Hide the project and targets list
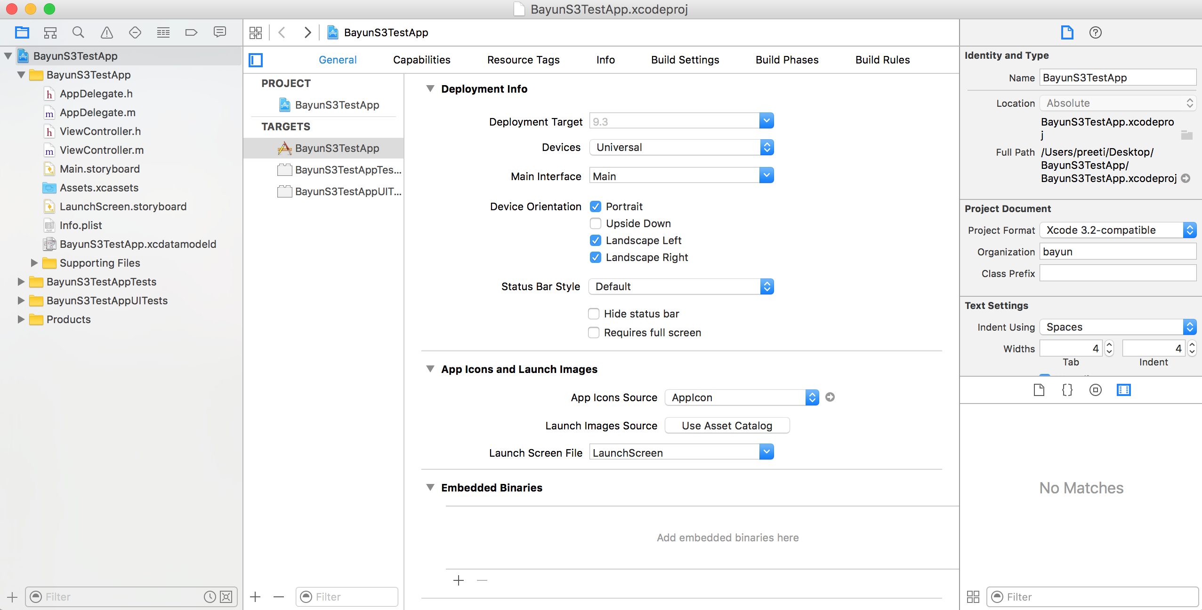 coord(256,60)
